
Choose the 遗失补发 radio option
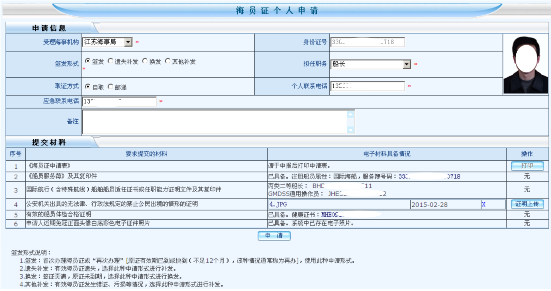coord(110,61)
